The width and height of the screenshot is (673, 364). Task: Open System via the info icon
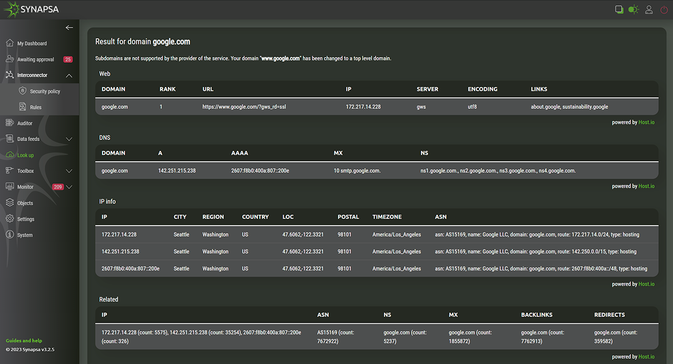coord(10,235)
